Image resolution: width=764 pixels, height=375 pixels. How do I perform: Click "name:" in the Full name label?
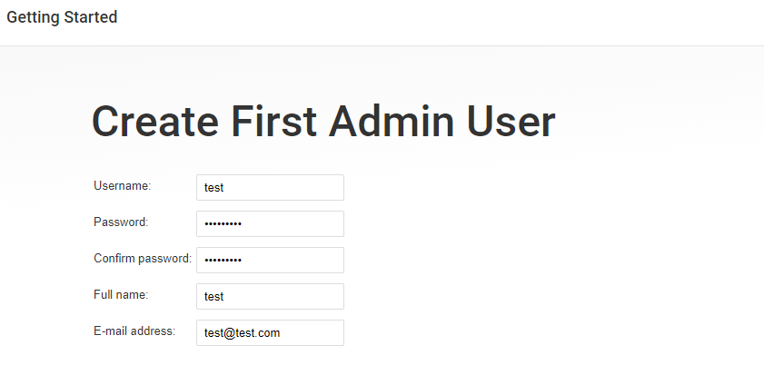point(133,295)
